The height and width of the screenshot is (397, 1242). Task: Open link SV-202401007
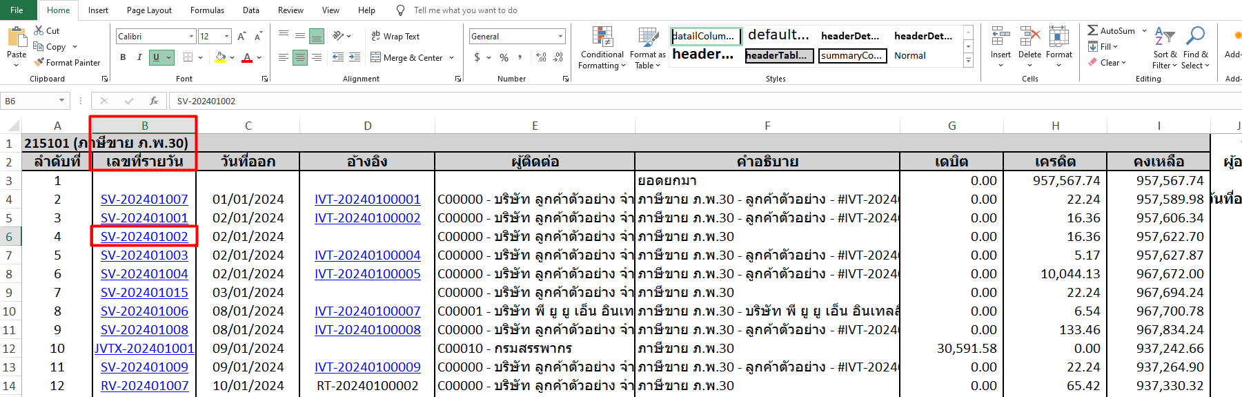(x=144, y=199)
